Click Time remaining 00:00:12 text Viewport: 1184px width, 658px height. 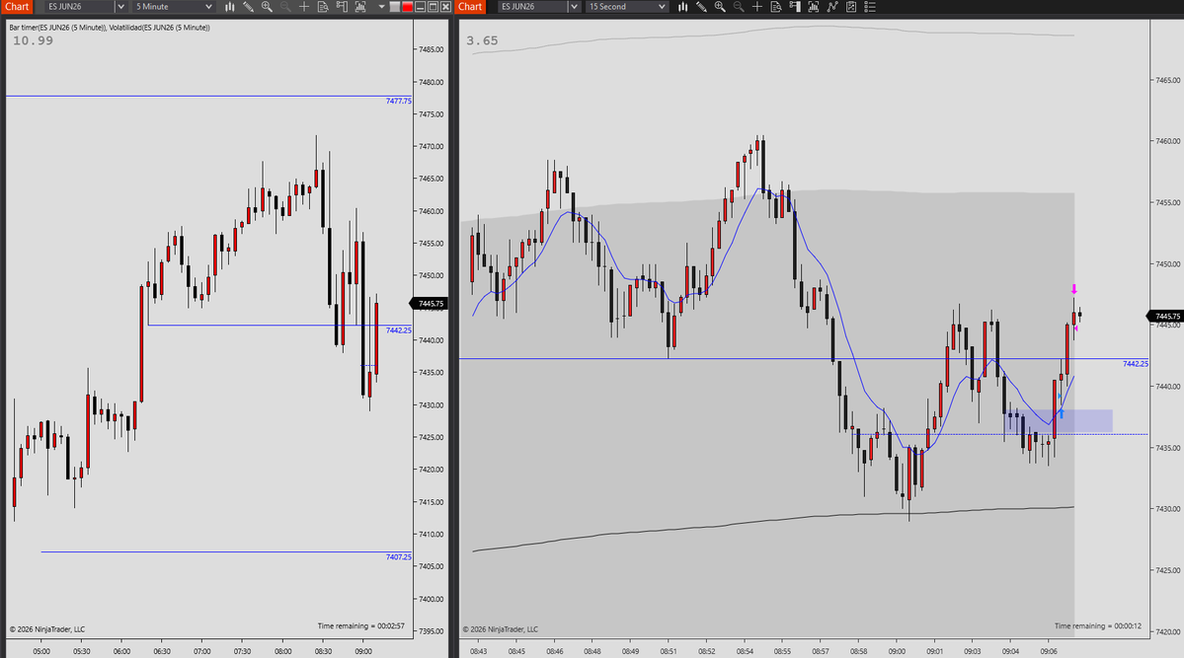pyautogui.click(x=1098, y=625)
